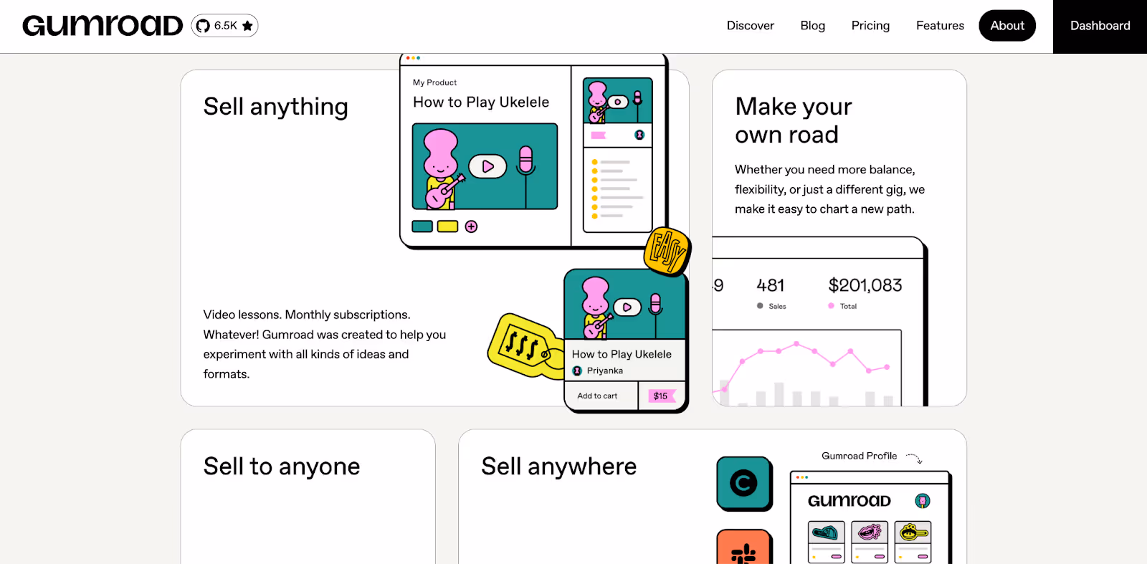Click the Gumroad logo in header
Image resolution: width=1147 pixels, height=564 pixels.
(103, 26)
